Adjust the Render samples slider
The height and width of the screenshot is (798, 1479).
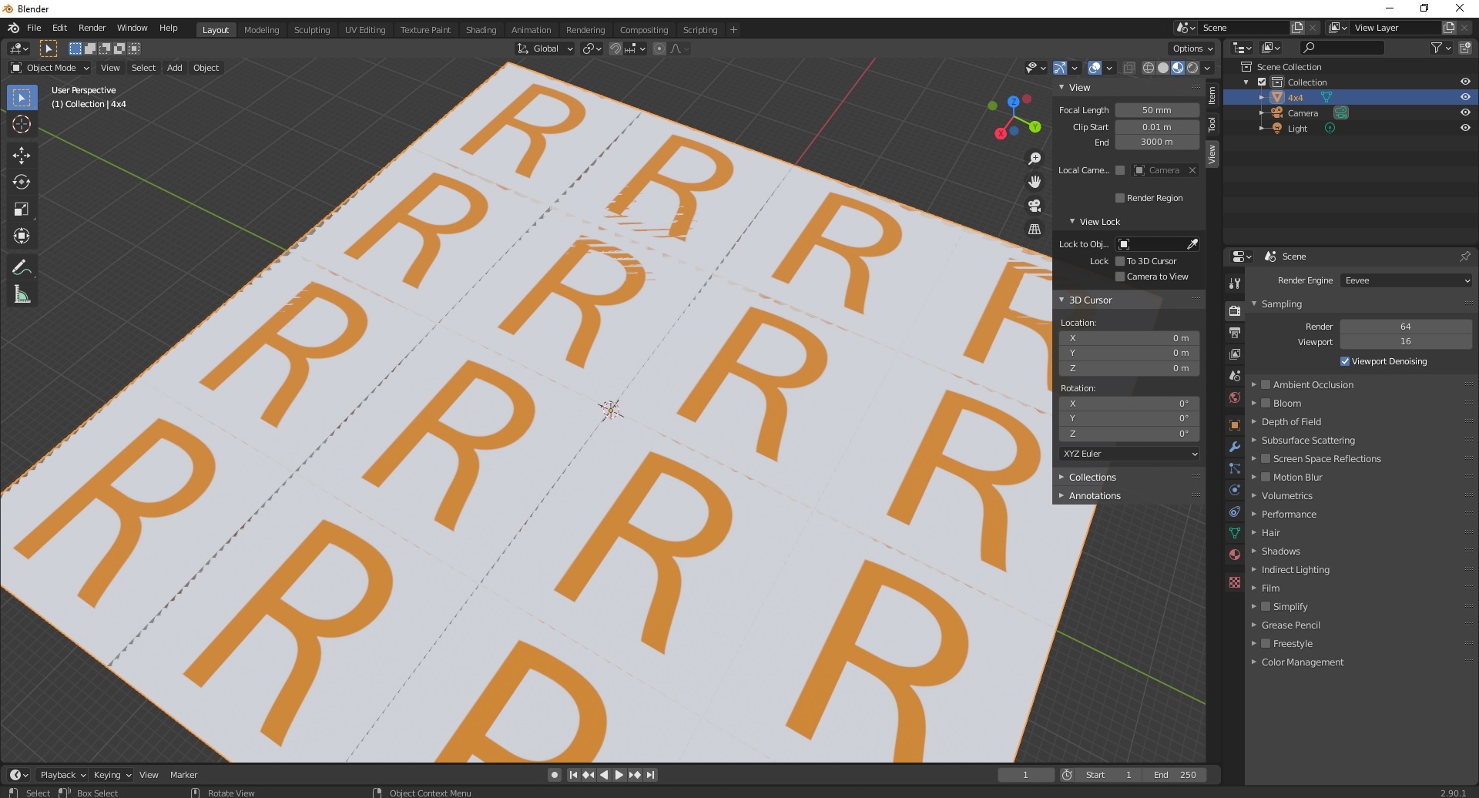pos(1405,327)
